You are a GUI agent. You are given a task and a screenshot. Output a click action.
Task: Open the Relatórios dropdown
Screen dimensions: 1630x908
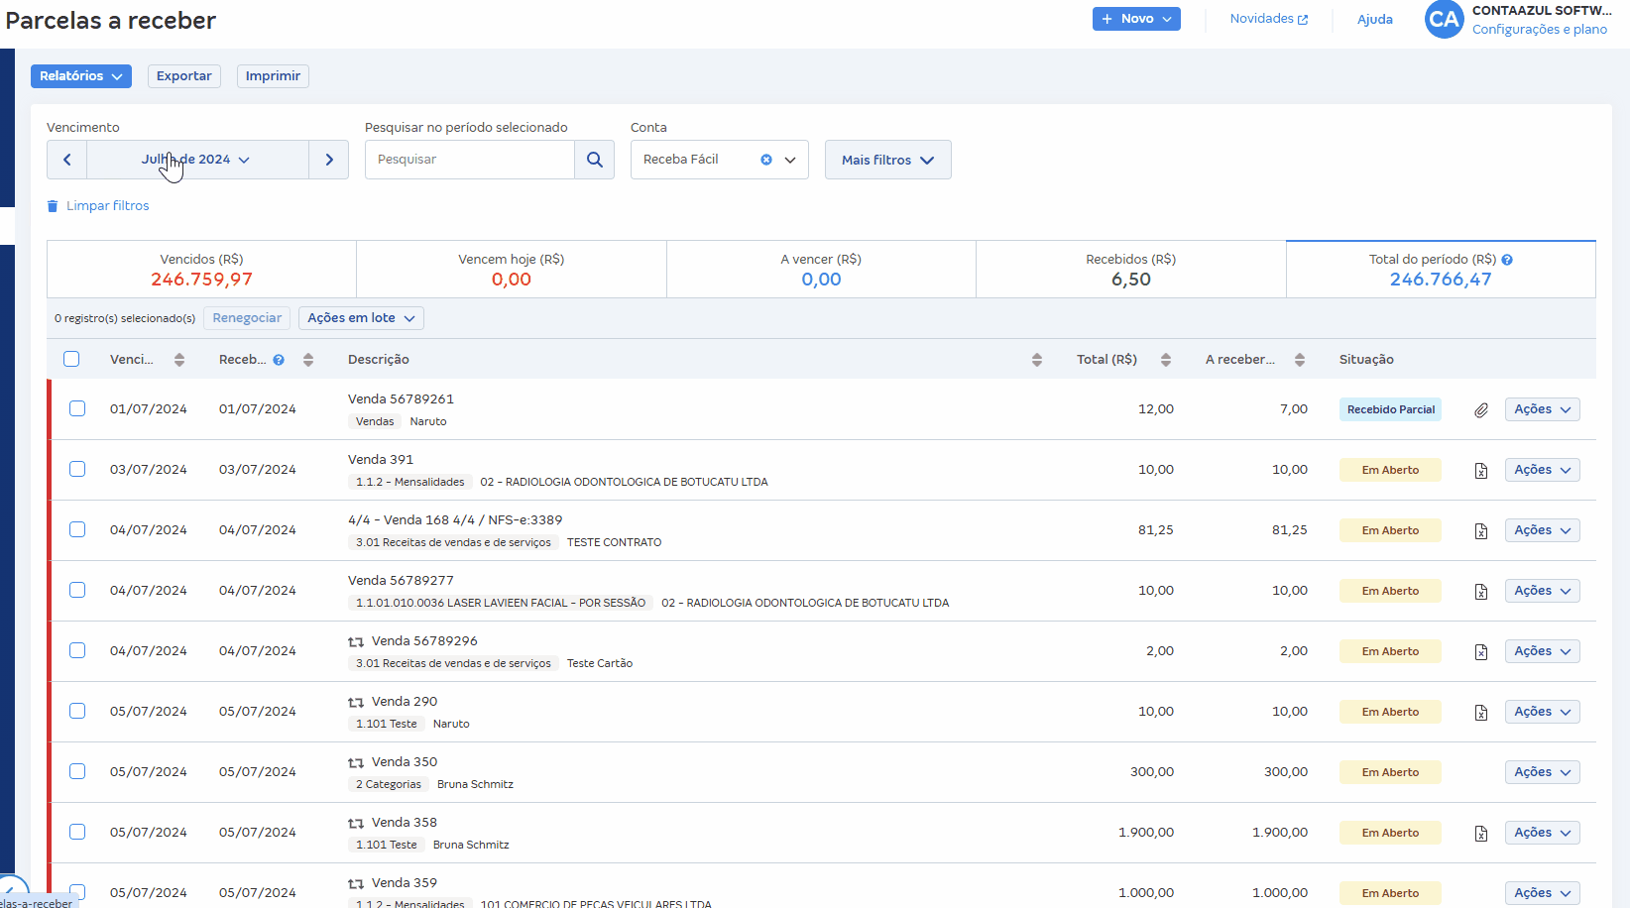coord(81,76)
